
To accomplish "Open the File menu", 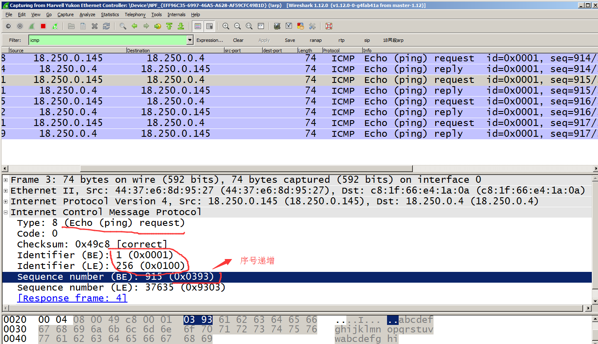I will pyautogui.click(x=9, y=15).
